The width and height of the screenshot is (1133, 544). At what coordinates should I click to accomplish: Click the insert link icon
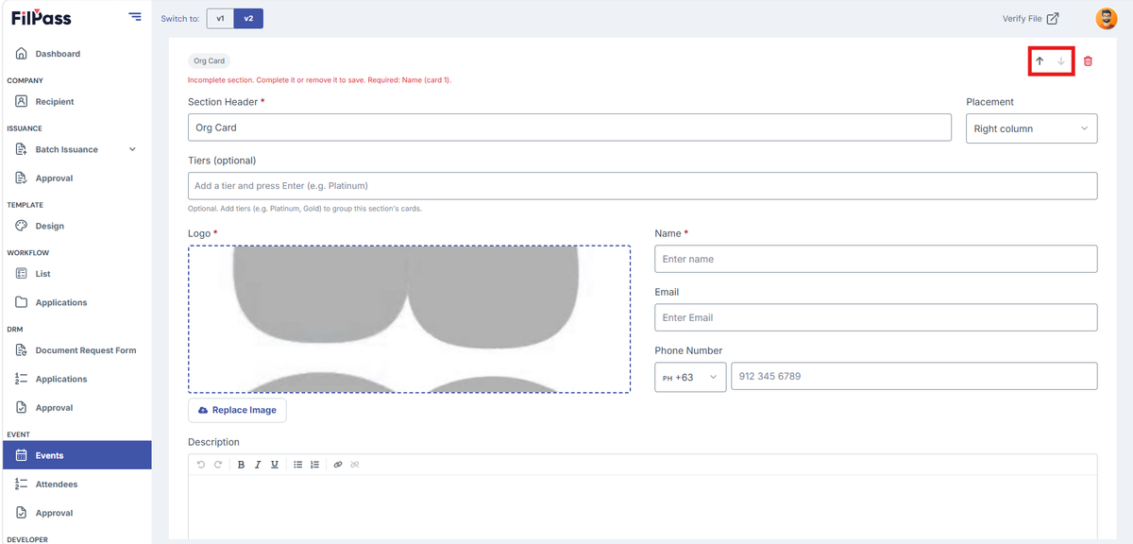(338, 465)
